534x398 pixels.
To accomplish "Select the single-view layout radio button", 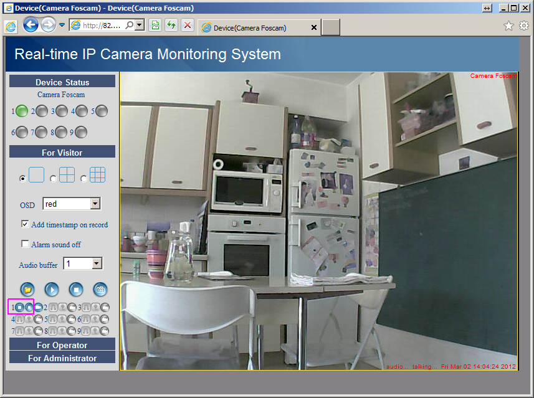I will 23,178.
